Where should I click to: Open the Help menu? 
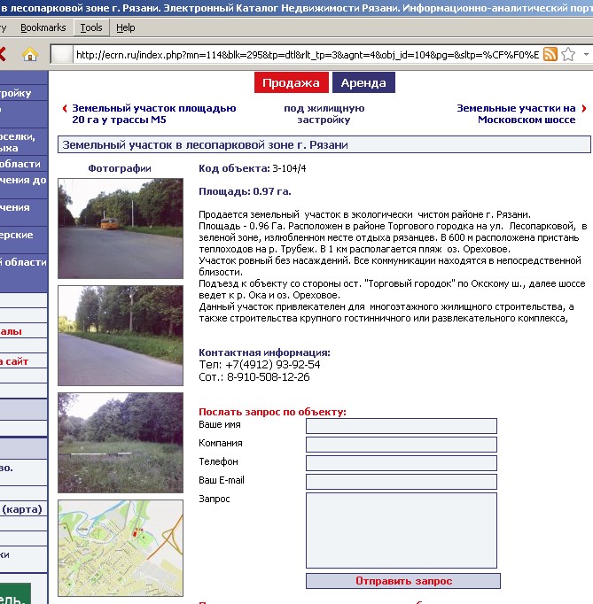click(x=125, y=27)
